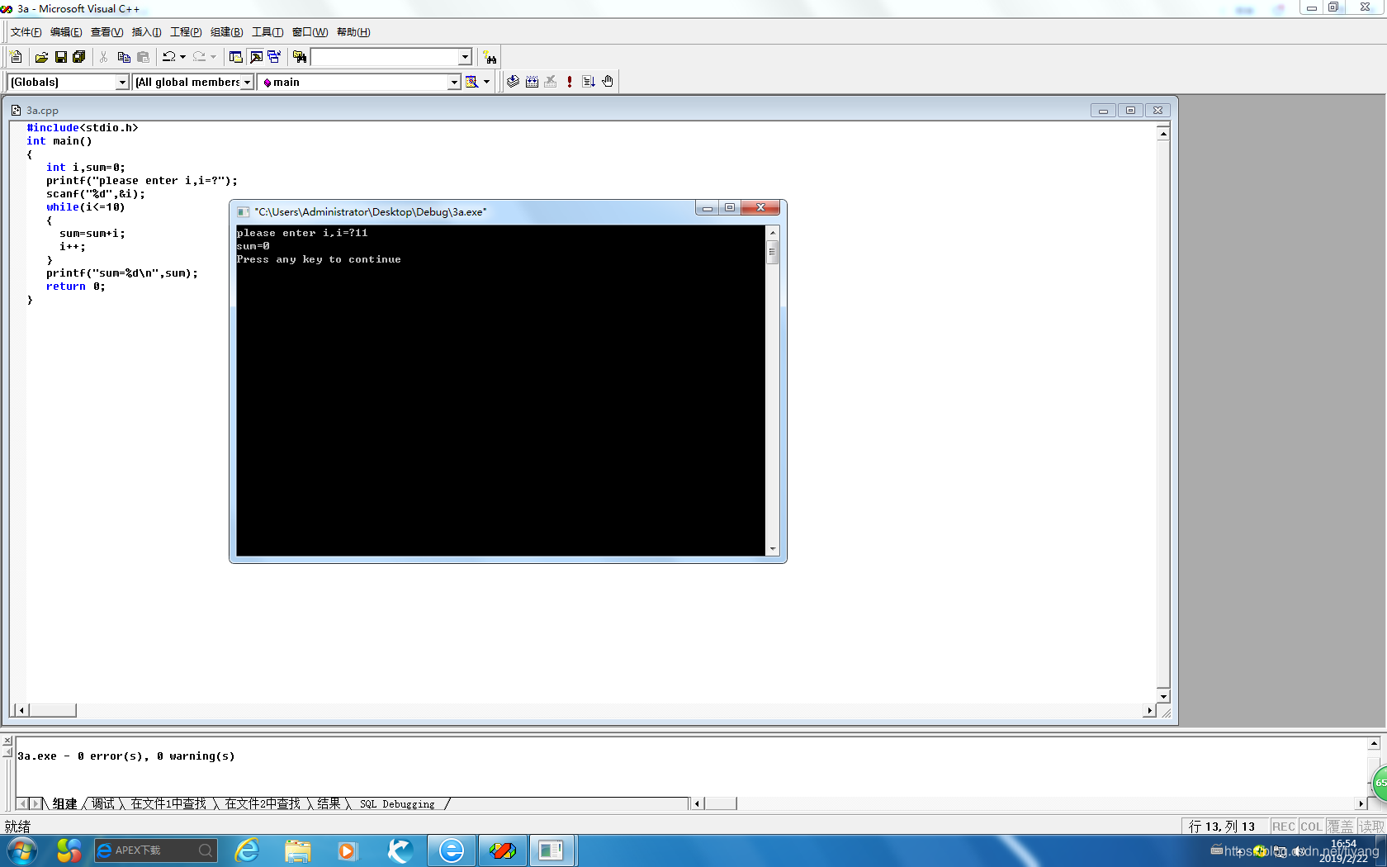
Task: Open the main function members dropdown
Action: (454, 82)
